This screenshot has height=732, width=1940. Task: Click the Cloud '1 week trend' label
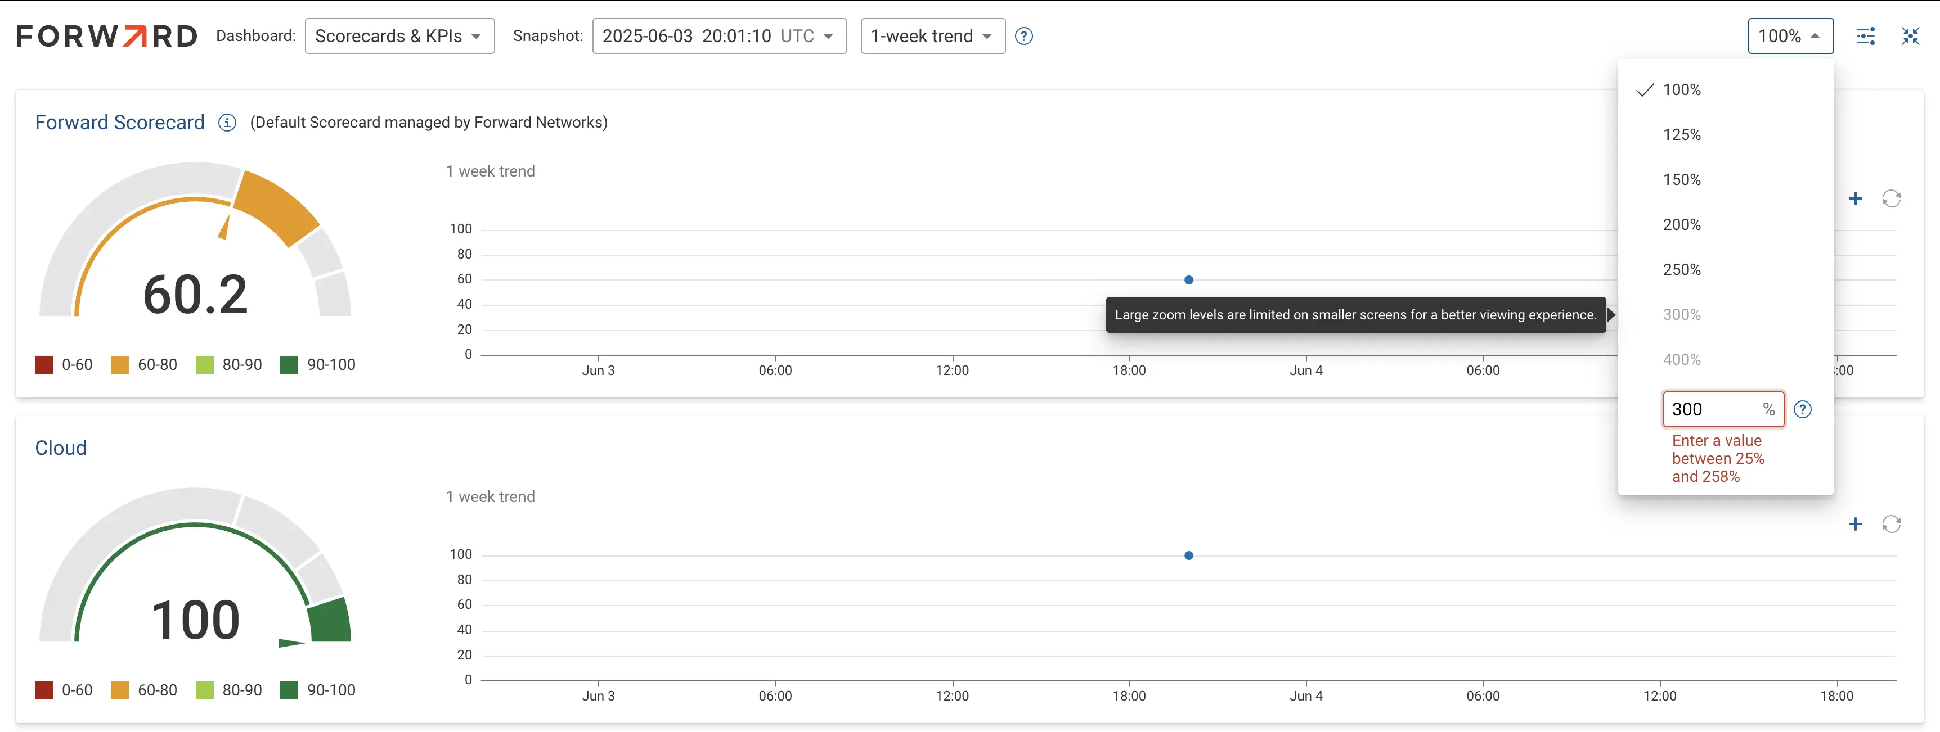click(x=490, y=498)
